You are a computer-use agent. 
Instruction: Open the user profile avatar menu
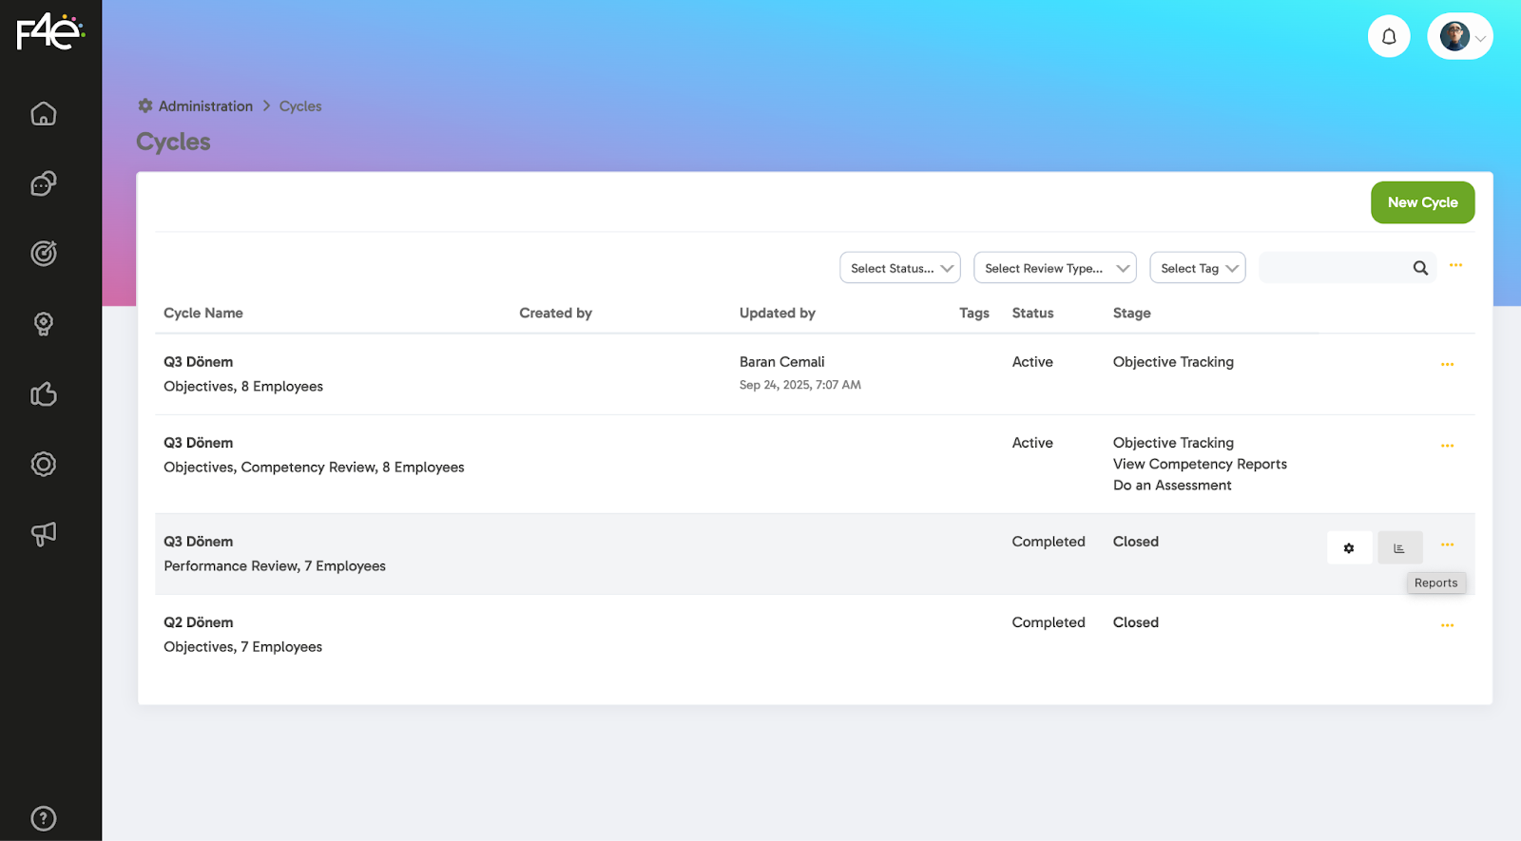tap(1459, 37)
